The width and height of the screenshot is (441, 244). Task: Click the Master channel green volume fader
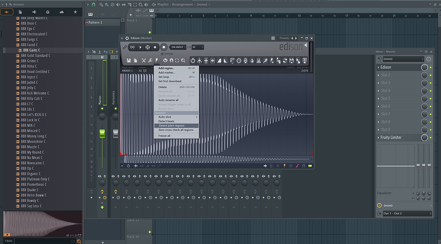[102, 134]
